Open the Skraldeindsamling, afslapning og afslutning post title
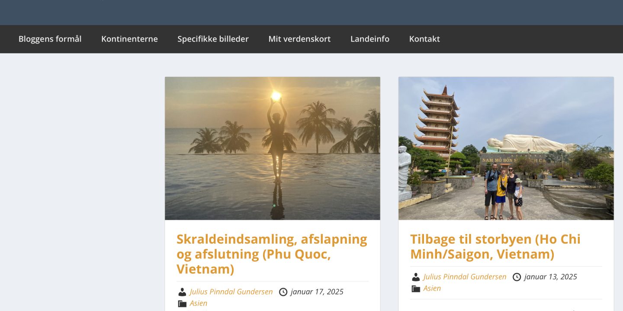Image resolution: width=623 pixels, height=311 pixels. (x=272, y=254)
